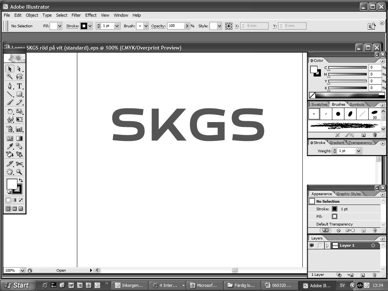Click the Windows Start button

[x=17, y=285]
